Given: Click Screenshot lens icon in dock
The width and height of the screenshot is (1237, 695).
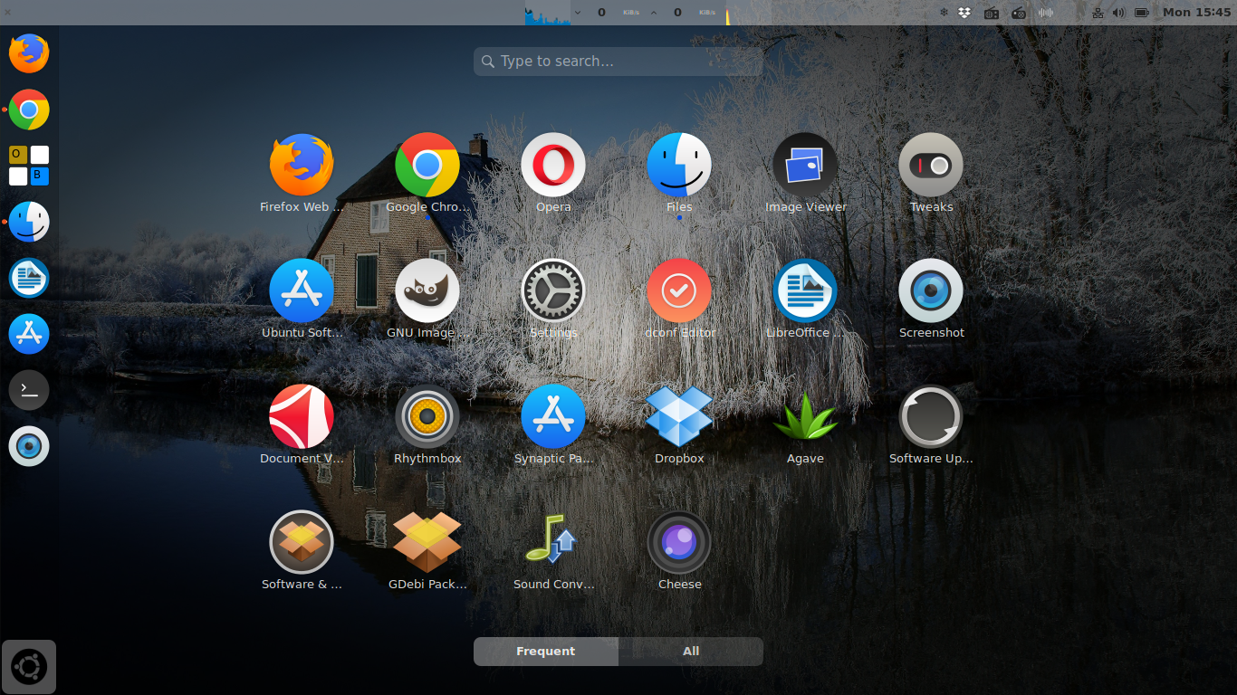Looking at the screenshot, I should [29, 446].
